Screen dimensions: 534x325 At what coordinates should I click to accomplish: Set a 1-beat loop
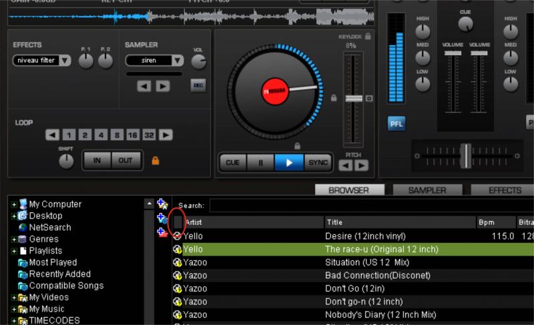(x=69, y=135)
